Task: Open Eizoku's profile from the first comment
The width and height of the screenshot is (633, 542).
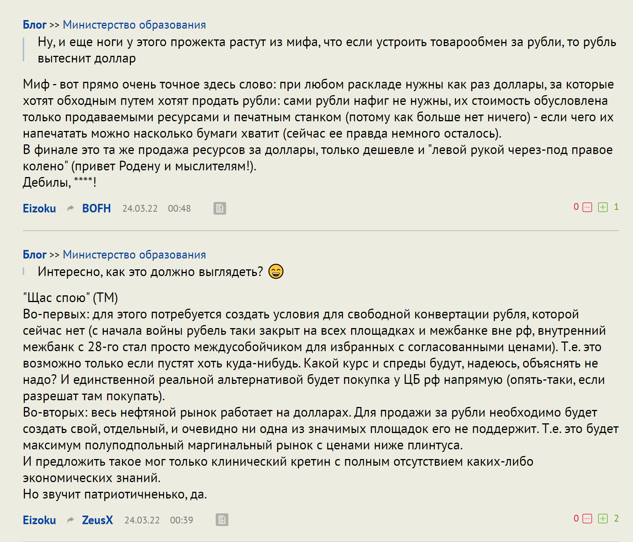Action: click(39, 208)
